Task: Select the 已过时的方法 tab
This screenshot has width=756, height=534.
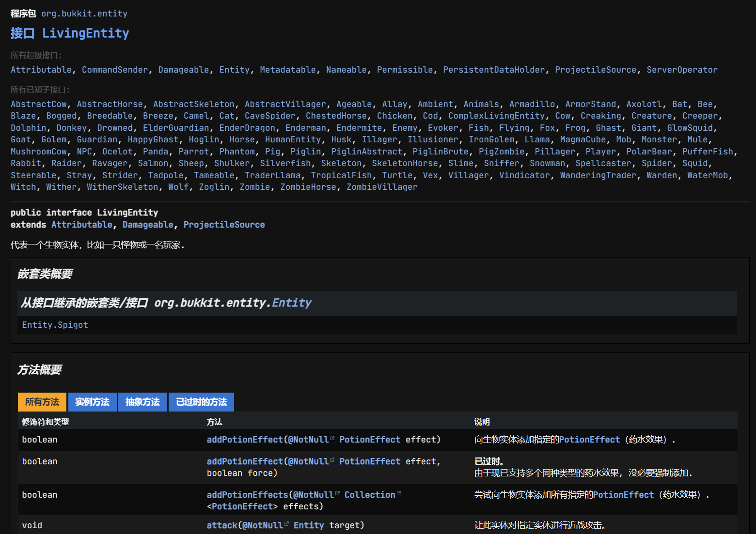Action: [x=201, y=402]
